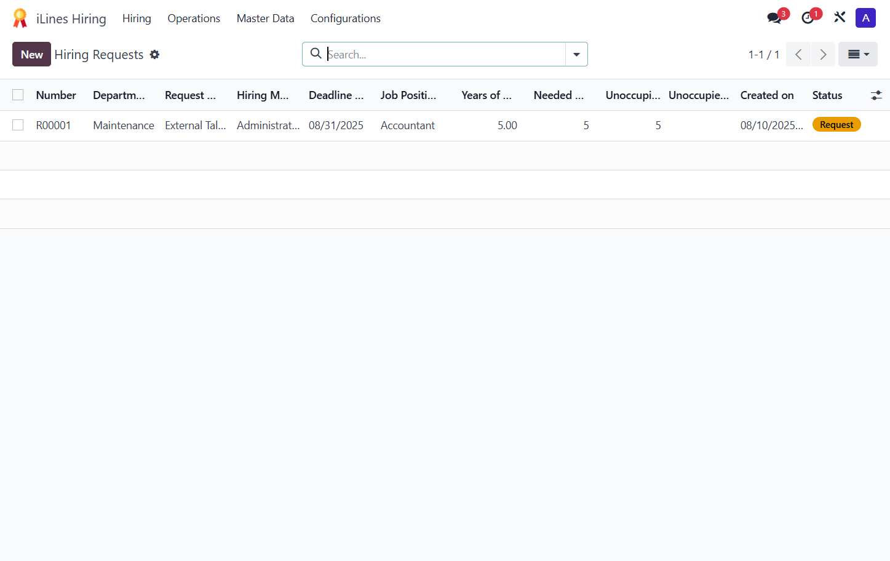Expand the search filter options dropdown

pyautogui.click(x=576, y=54)
